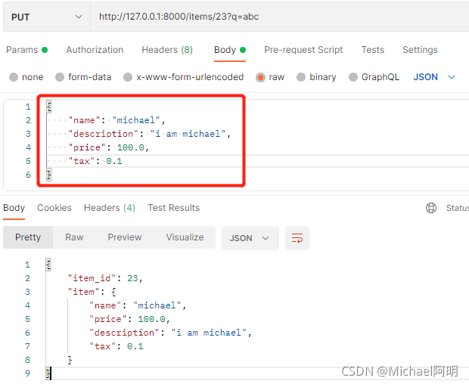This screenshot has height=384, width=469.
Task: Open the response JSON format dropdown
Action: pyautogui.click(x=250, y=238)
